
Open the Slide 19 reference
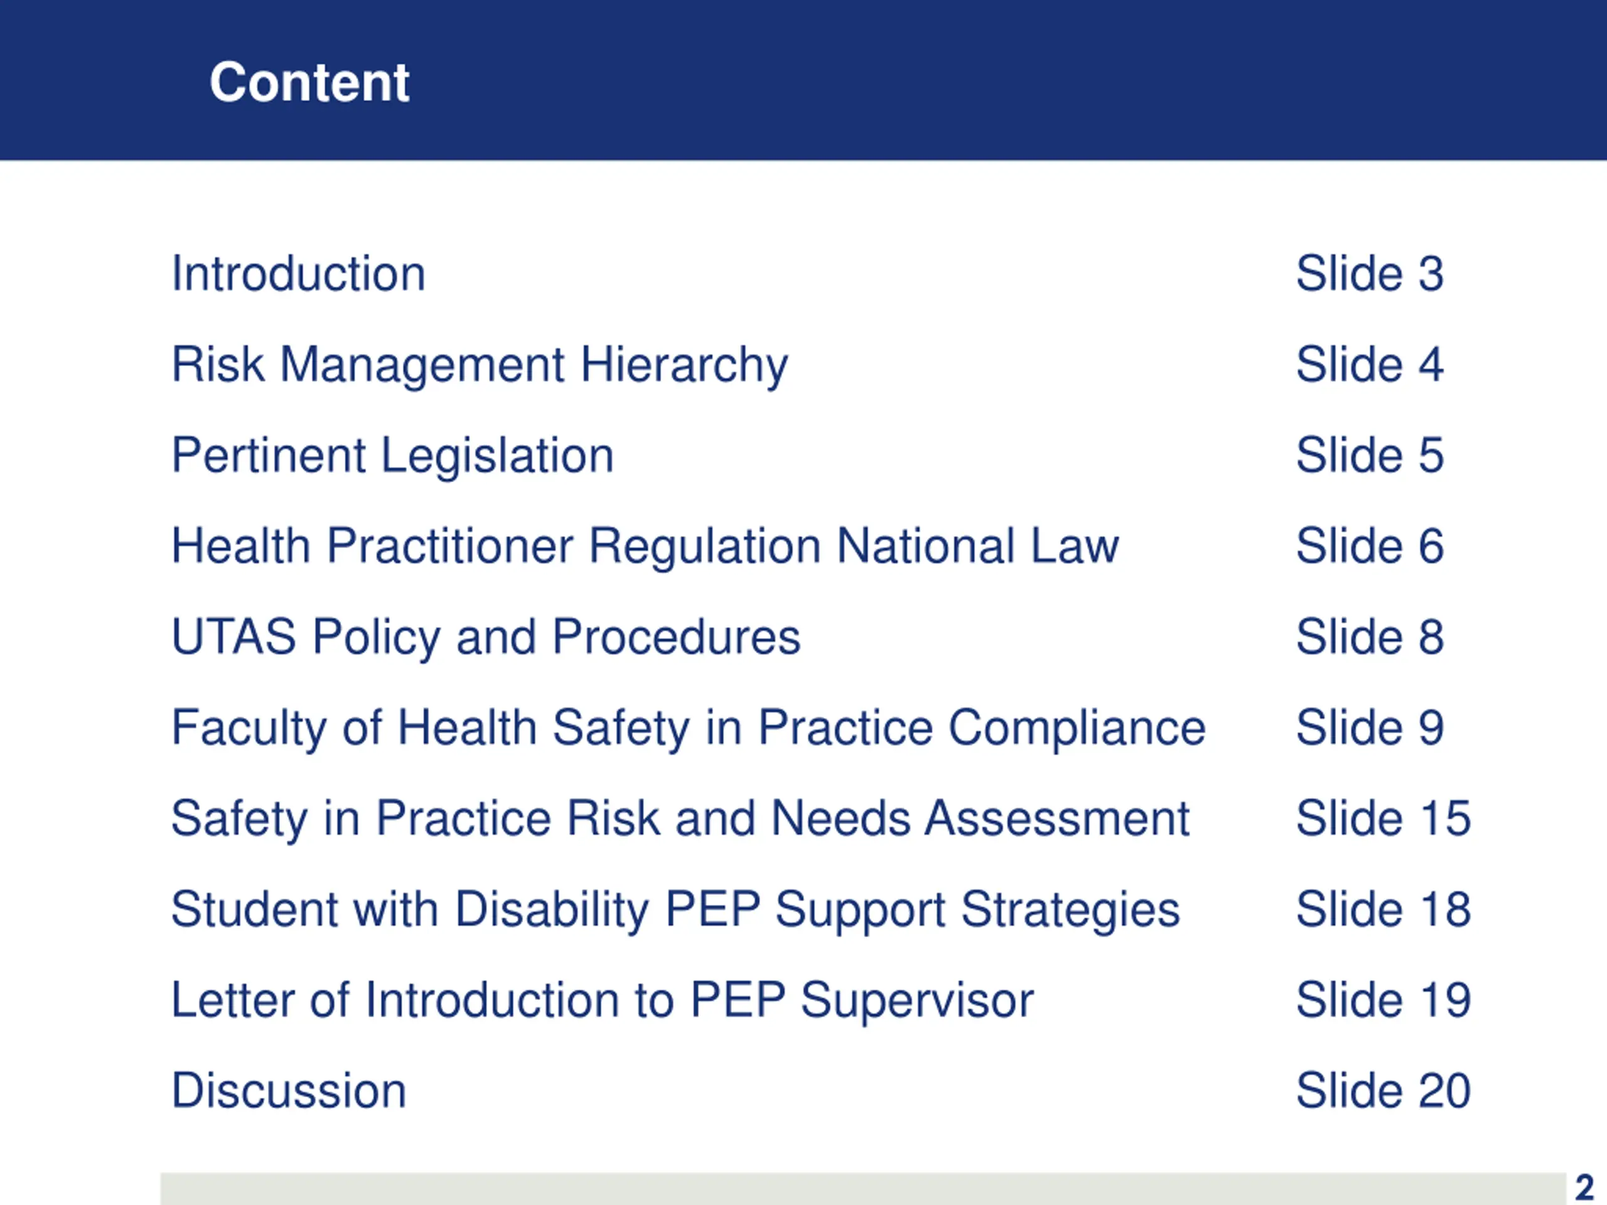coord(1384,1000)
